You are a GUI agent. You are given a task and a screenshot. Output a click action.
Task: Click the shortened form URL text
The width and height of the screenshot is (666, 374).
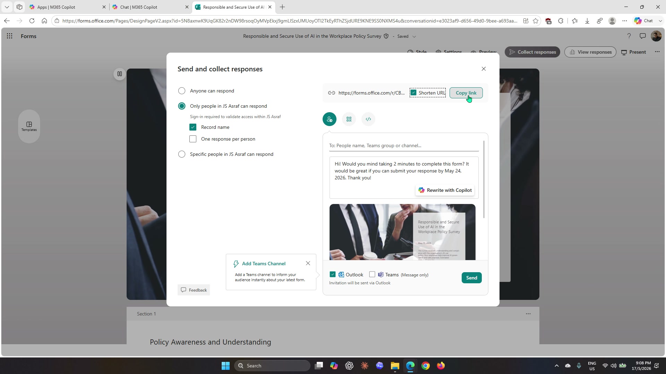371,93
